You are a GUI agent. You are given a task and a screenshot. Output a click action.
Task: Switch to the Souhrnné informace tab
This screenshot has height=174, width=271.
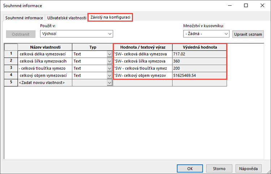pos(23,18)
